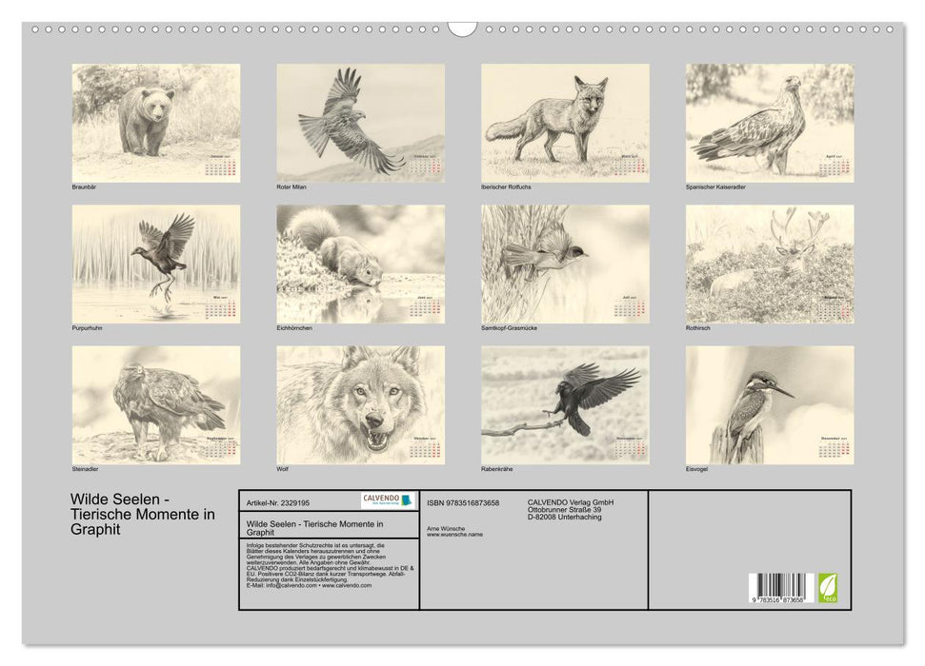Click 'Ottobrunner Straße 39' address line
This screenshot has height=666, width=925.
[x=565, y=509]
